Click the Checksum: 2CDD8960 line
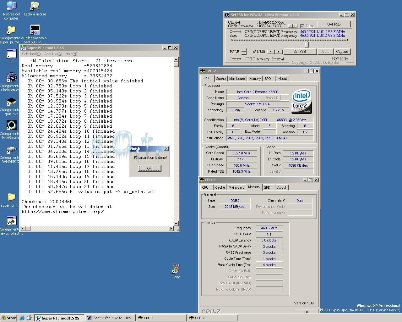Image resolution: width=402 pixels, height=322 pixels. 47,202
